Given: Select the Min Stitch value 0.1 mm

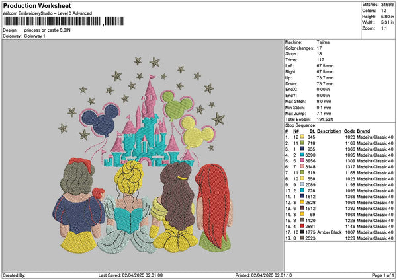Looking at the screenshot, I should click(x=324, y=108).
